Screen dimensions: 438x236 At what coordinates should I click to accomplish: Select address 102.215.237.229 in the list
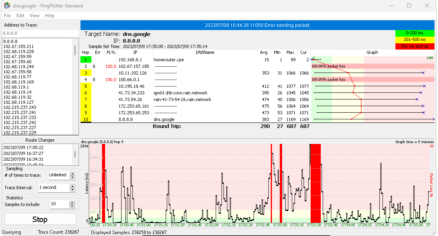point(20,133)
